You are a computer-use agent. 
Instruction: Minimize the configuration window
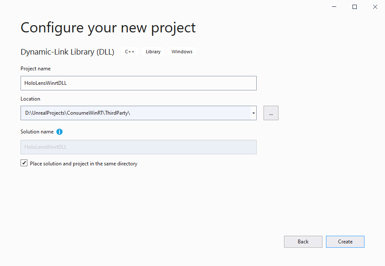pos(334,6)
